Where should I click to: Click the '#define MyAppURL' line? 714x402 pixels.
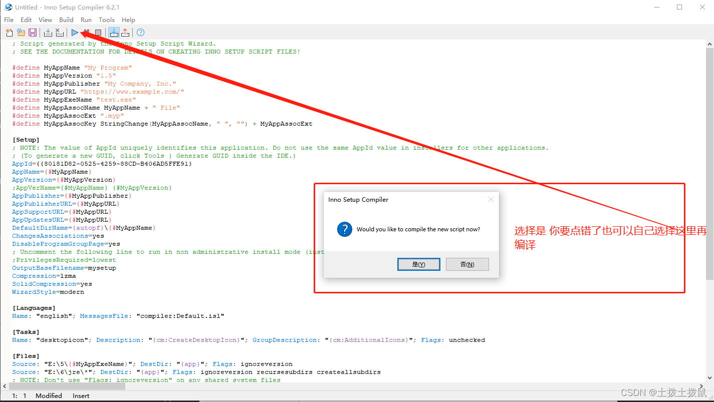tap(98, 92)
